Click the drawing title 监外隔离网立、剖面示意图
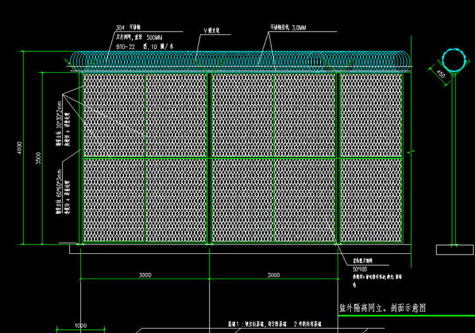Screen dimensions: 475x333 coord(383,307)
